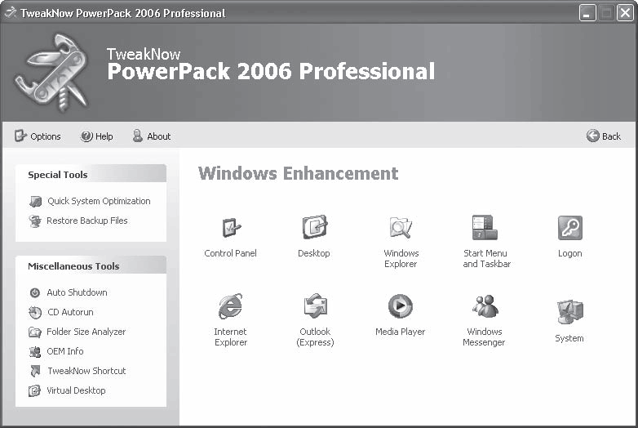Open the Windows Explorer tweaks icon
Screen dimensions: 638x428
tap(401, 228)
